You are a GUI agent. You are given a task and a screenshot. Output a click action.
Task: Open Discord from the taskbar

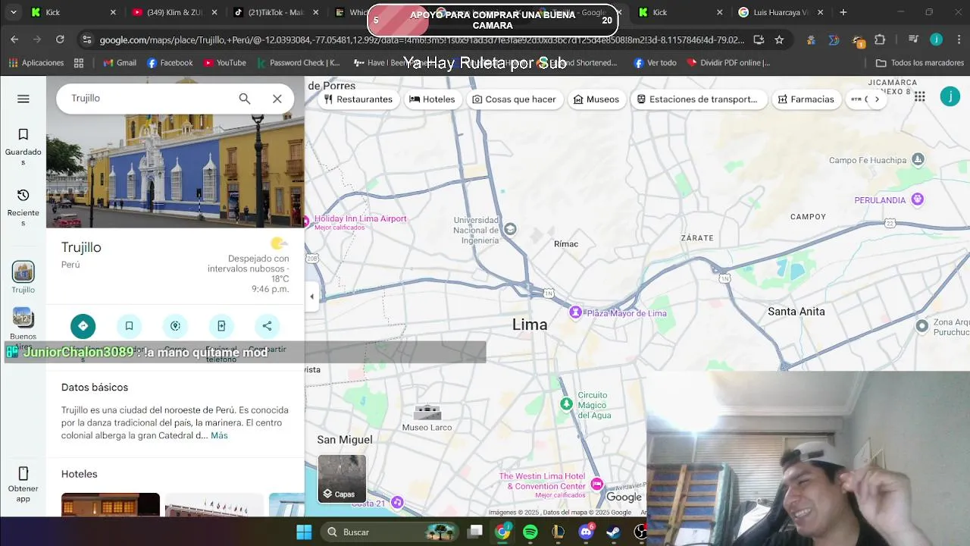pyautogui.click(x=586, y=532)
